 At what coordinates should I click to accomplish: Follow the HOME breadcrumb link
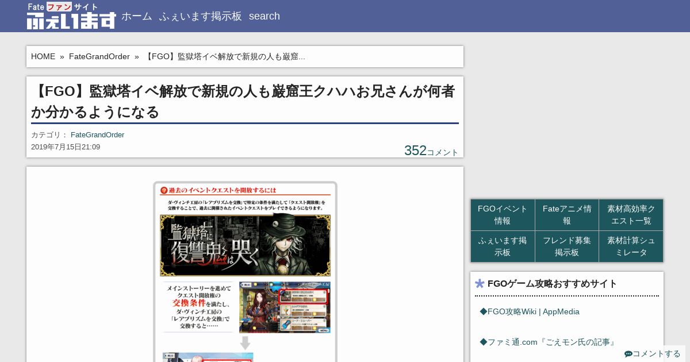pyautogui.click(x=43, y=56)
